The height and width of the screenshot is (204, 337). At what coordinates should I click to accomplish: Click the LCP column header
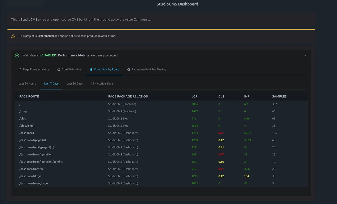(194, 96)
